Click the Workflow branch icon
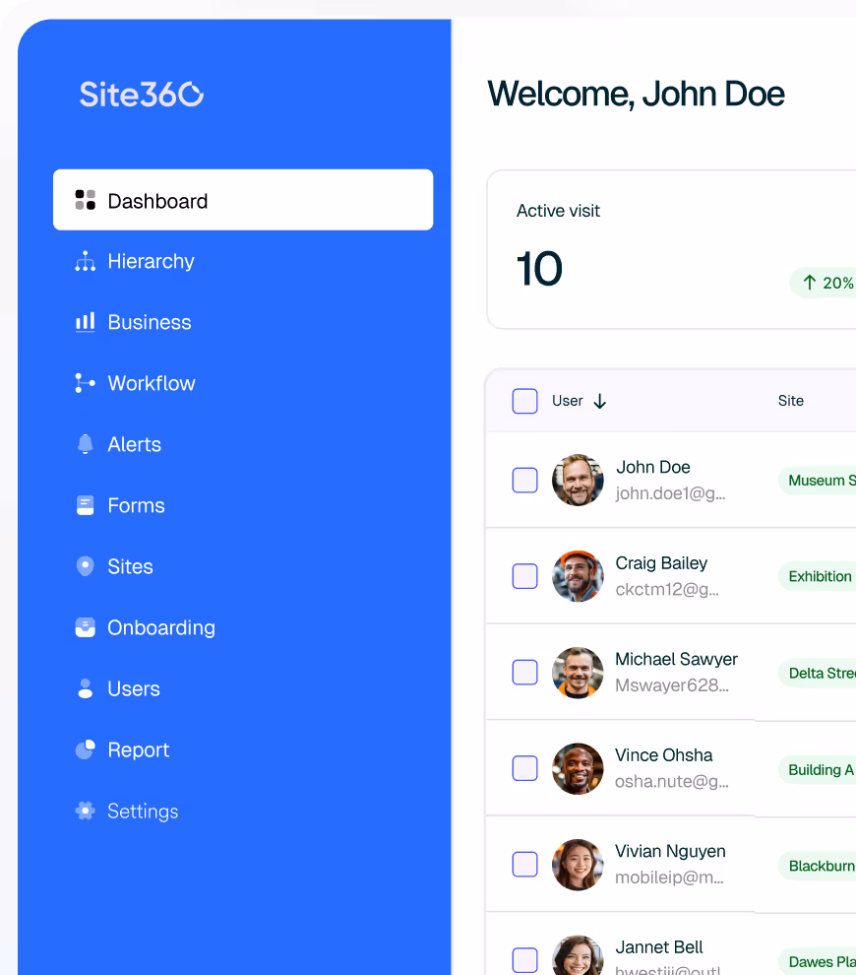The image size is (856, 975). 85,383
